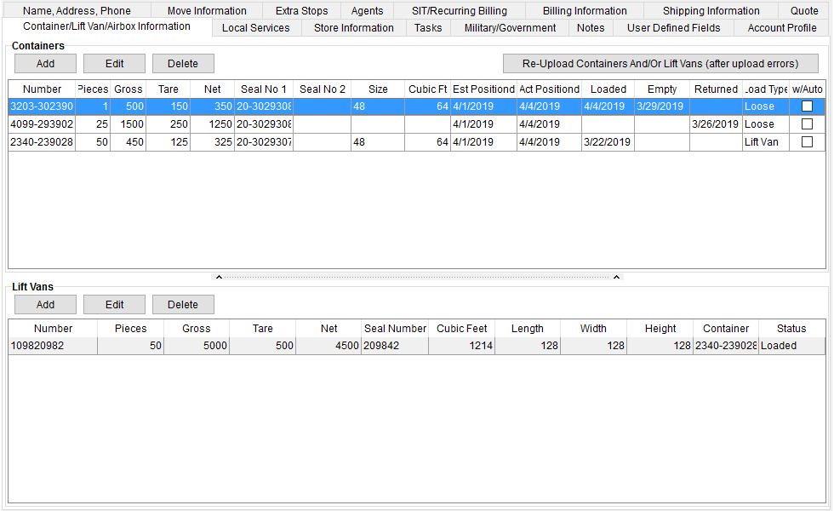The height and width of the screenshot is (511, 834).
Task: Click the Status column header in Lift Vans
Action: [791, 329]
